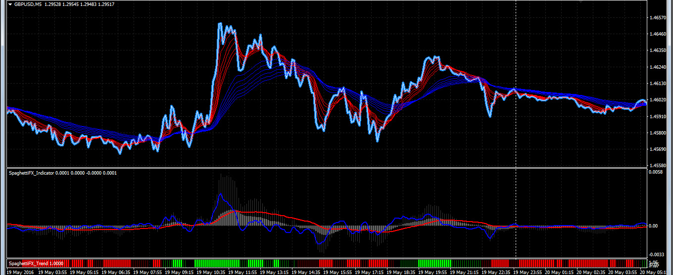This screenshot has height=275, width=673.
Task: Click the OHLC values 1.29528 1.29545 1.29483 1.29517
Action: (x=79, y=4)
